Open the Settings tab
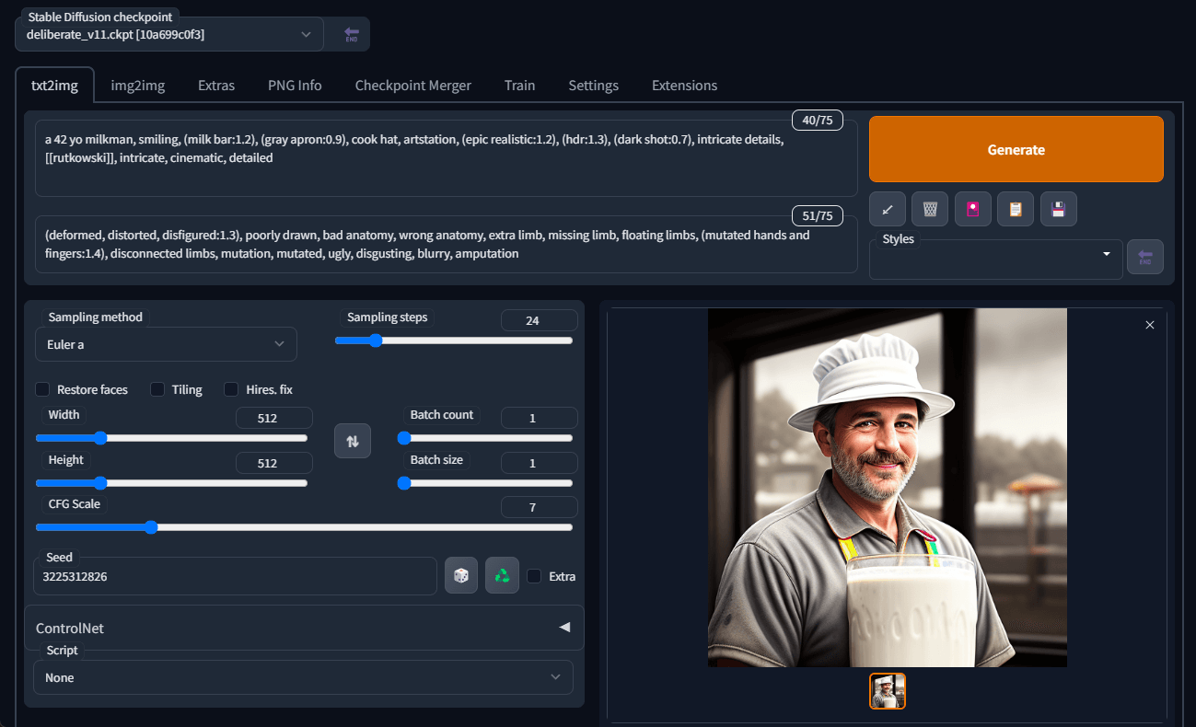Screen dimensions: 1196x727 pyautogui.click(x=593, y=86)
